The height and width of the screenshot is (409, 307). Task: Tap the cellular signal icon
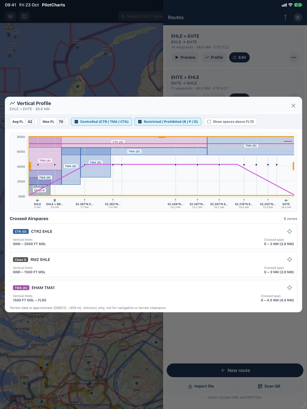284,5
